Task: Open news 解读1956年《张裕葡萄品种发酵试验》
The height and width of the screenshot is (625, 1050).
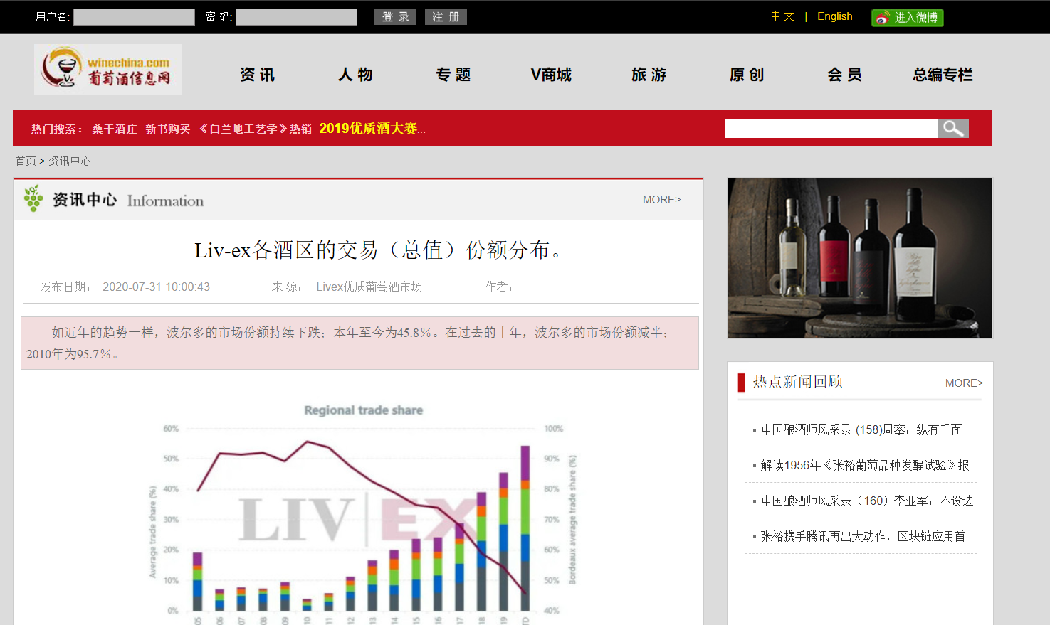Action: [x=865, y=465]
